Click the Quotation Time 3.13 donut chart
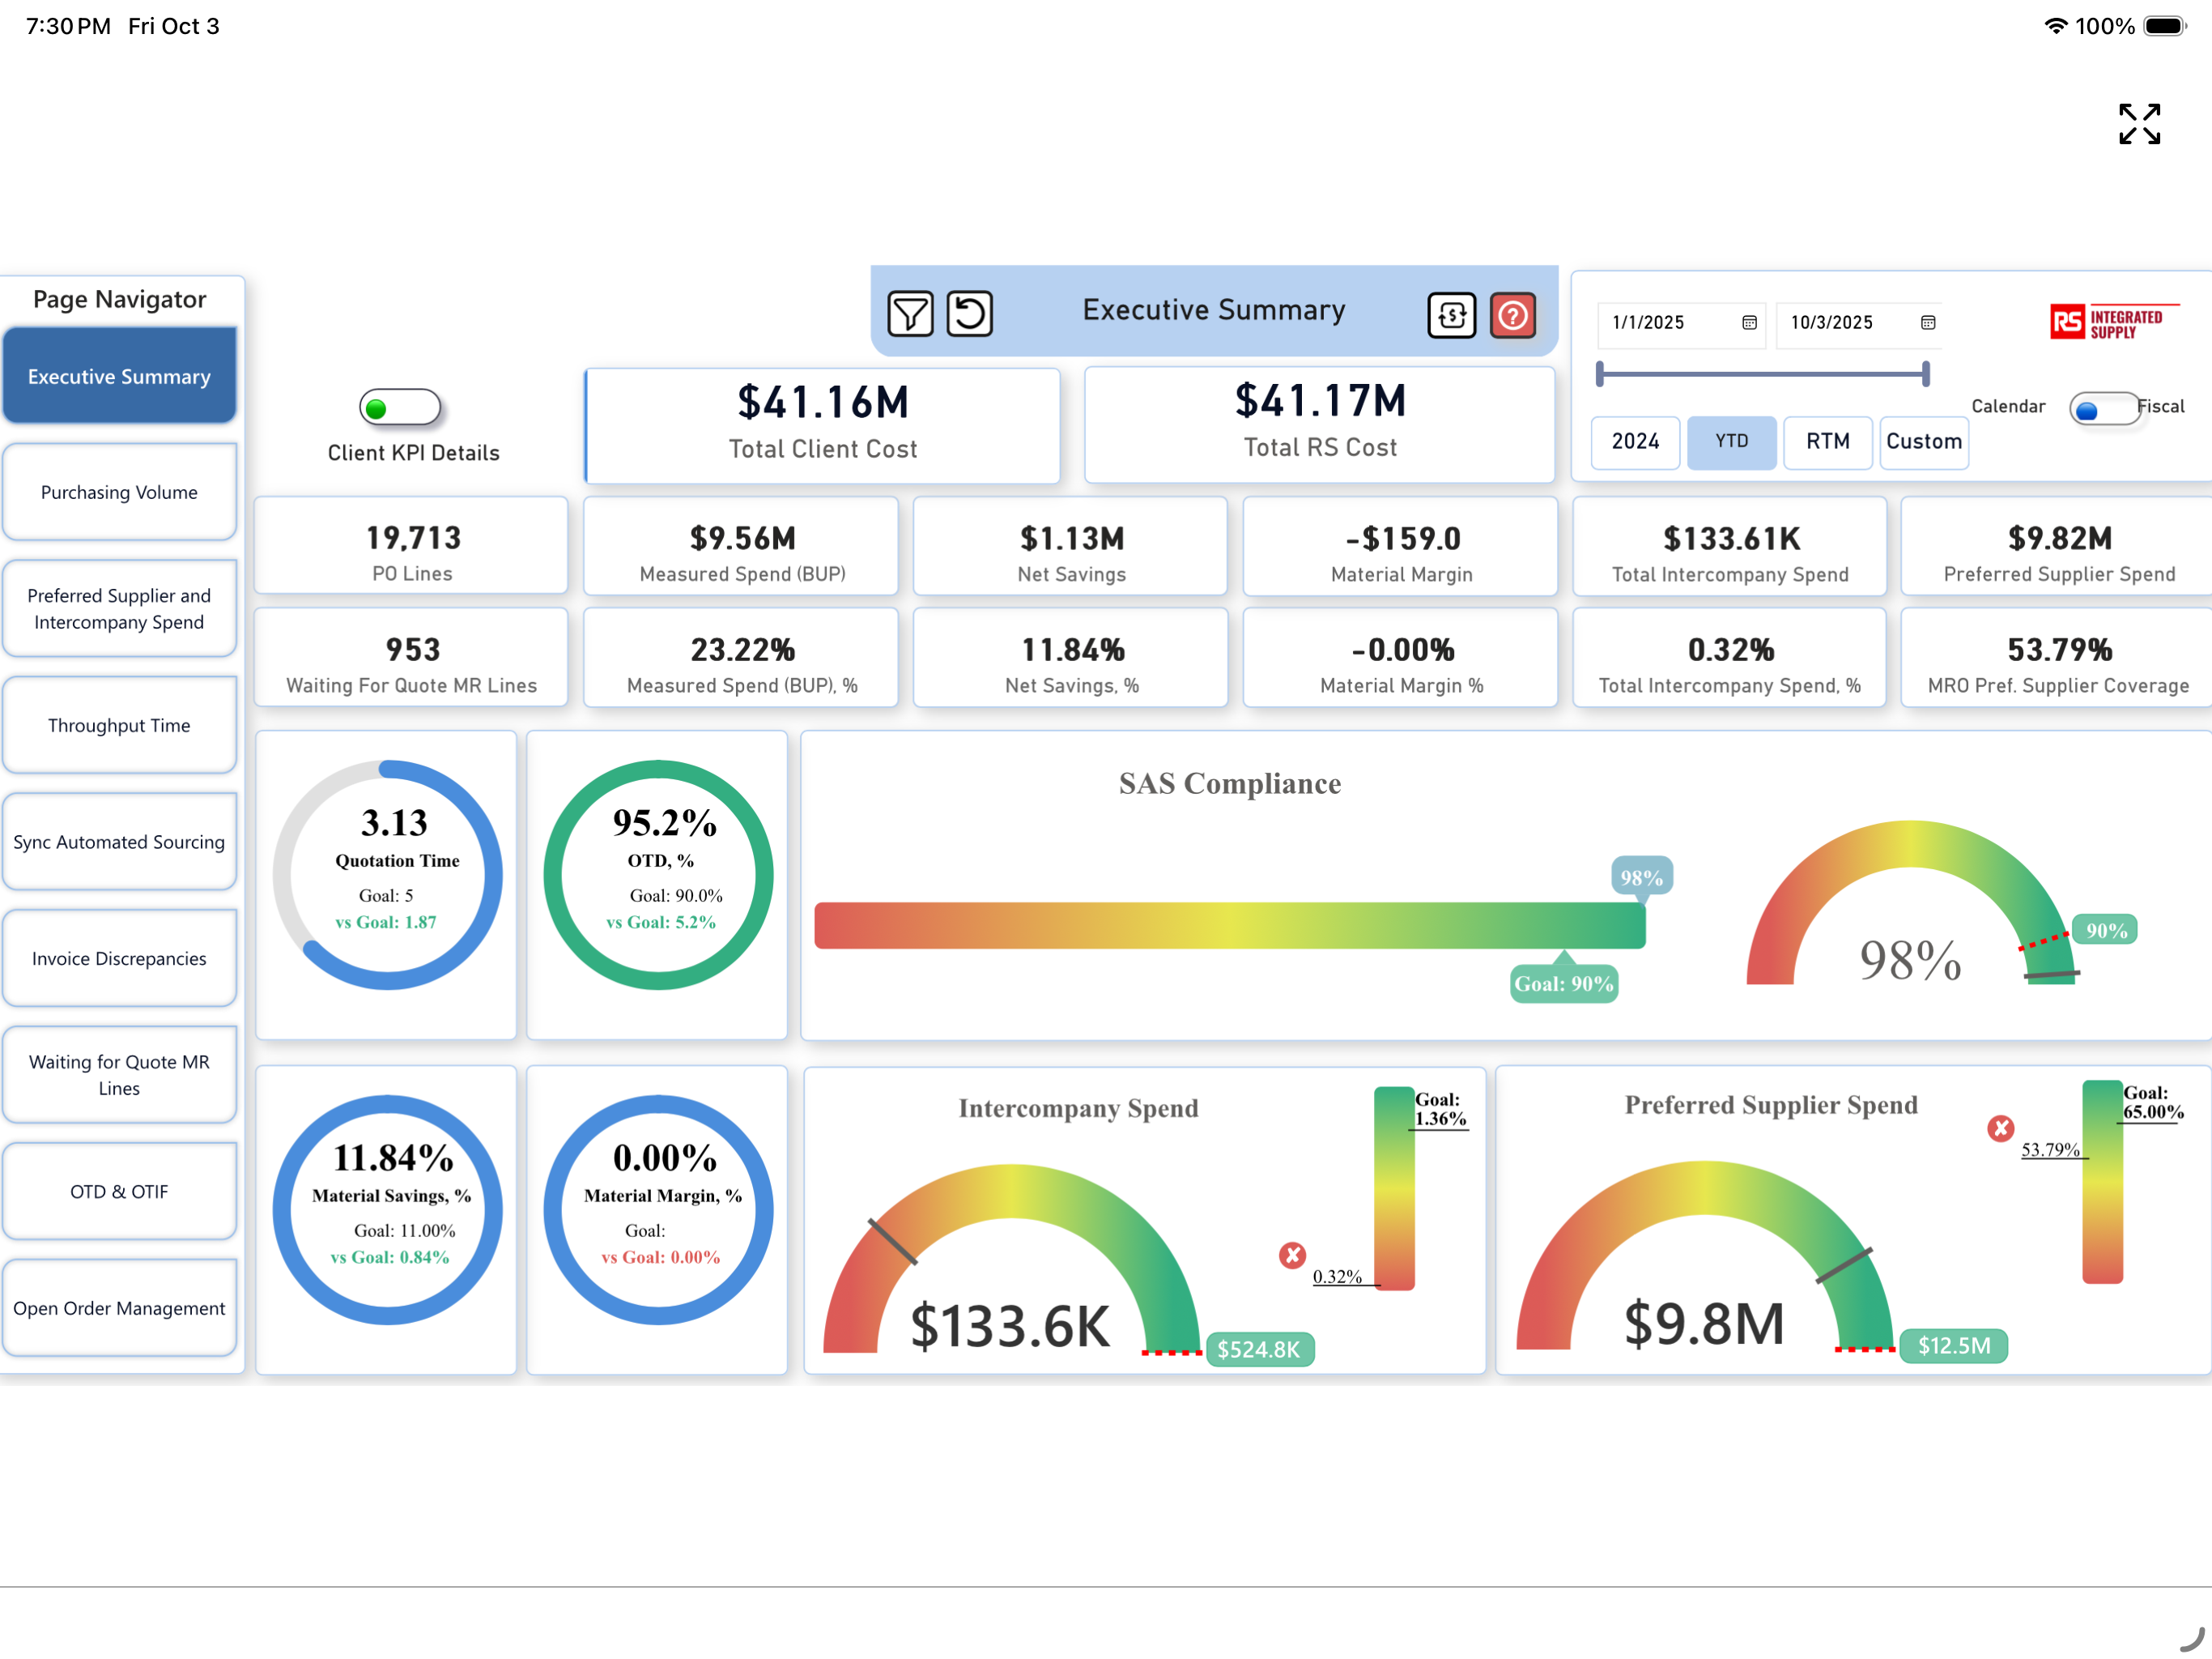The width and height of the screenshot is (2212, 1659). [x=388, y=876]
